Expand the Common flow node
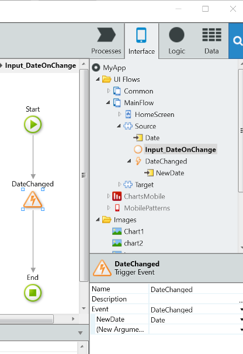The image size is (243, 354). pos(109,91)
